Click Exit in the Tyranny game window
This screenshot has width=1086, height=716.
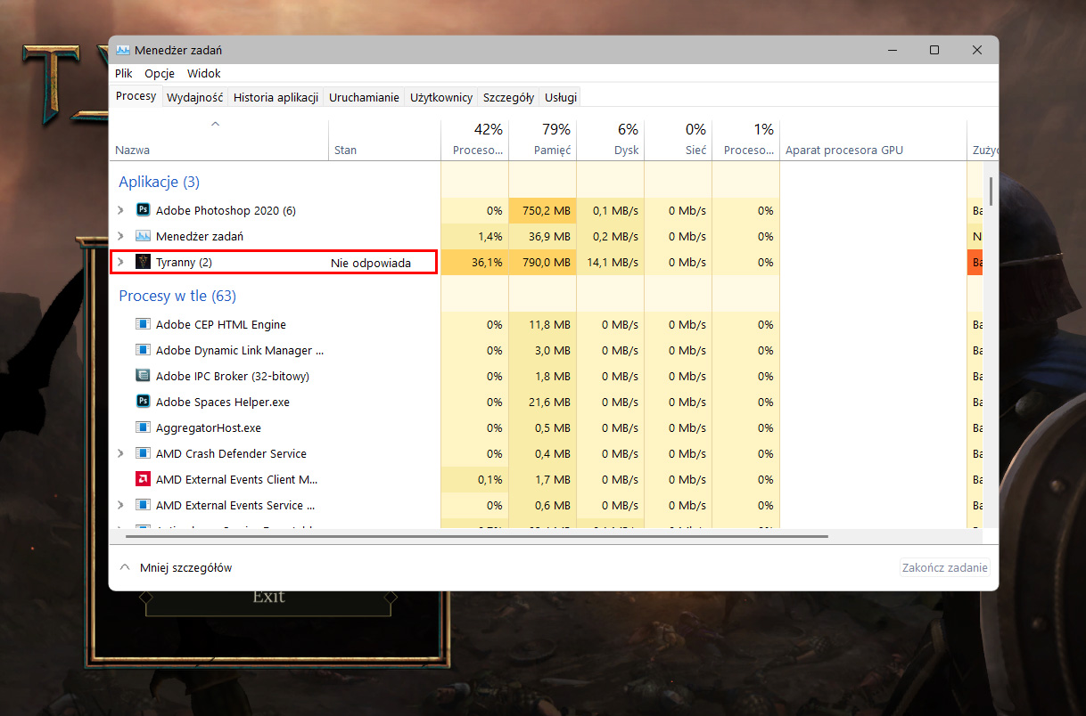268,596
